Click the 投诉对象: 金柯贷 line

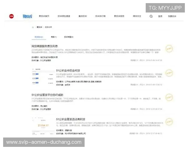point(63,85)
